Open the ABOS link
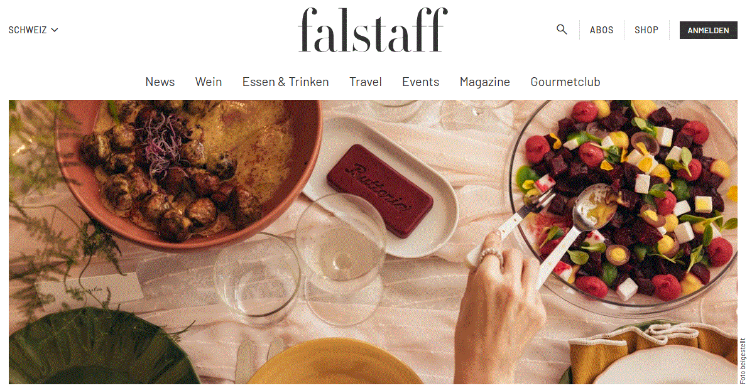 (601, 30)
